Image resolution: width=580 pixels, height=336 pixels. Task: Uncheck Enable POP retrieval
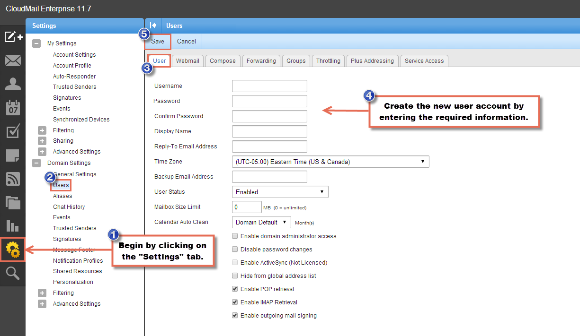[235, 289]
